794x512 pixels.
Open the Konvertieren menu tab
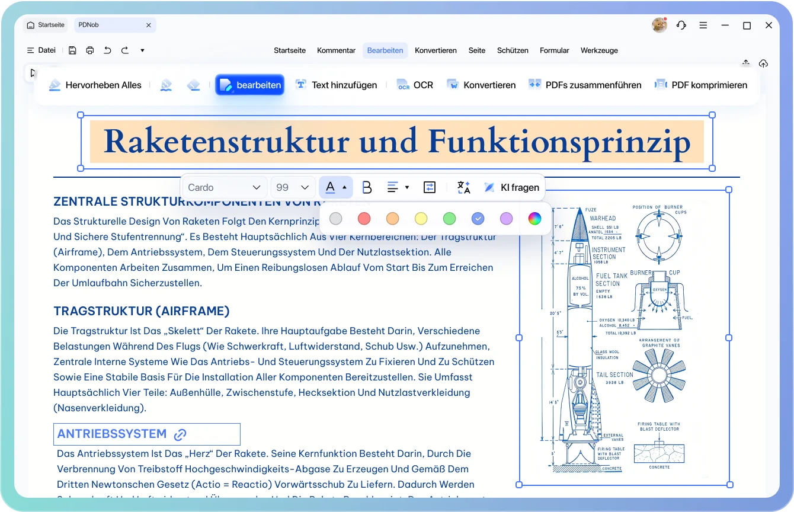click(x=436, y=50)
